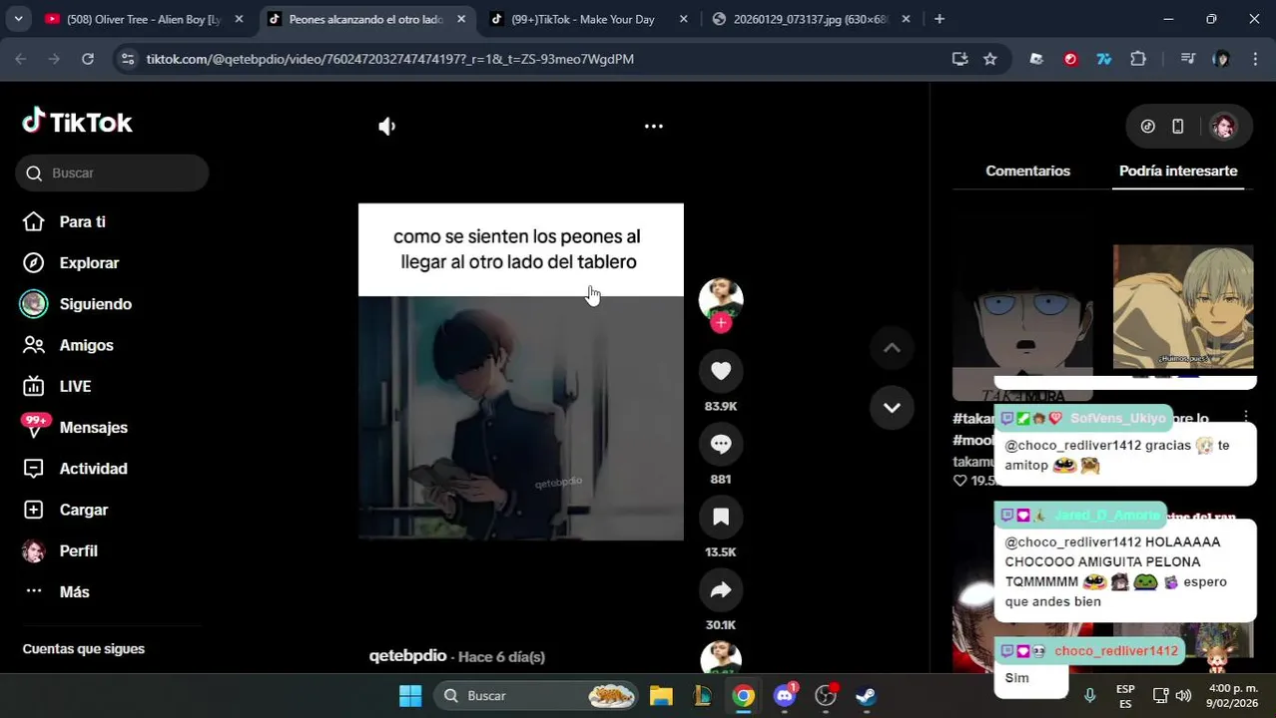Bookmark this page with the star
Viewport: 1276px width, 718px height.
(989, 59)
